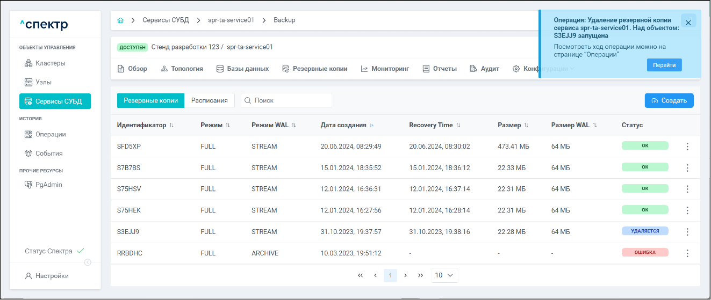
Task: Open Кластеры in the sidebar
Action: point(50,63)
